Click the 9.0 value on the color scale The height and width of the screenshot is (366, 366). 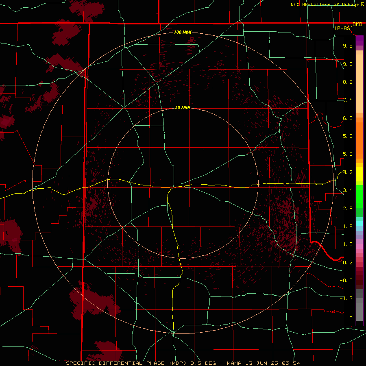(x=348, y=64)
